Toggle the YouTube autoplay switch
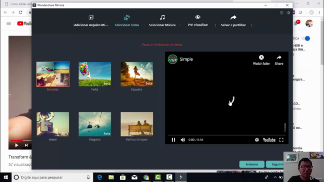Viewport: 324px width, 182px height. [x=306, y=38]
